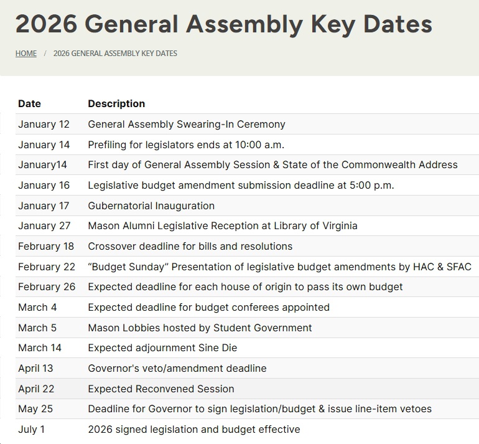
Task: Click the Expected Reconvened Session entry
Action: (161, 389)
